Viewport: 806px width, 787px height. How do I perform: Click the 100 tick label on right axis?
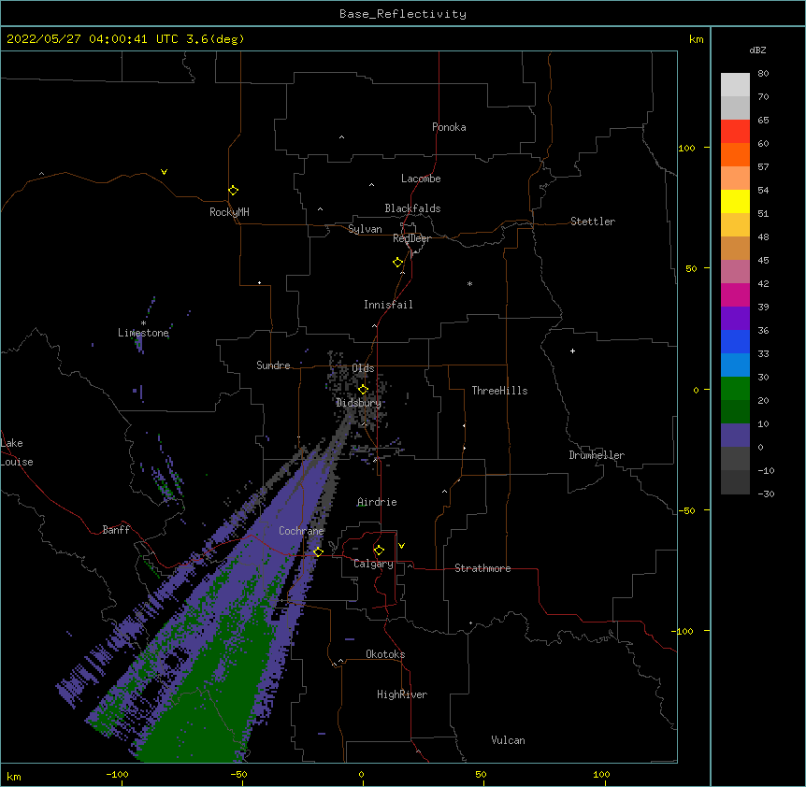point(686,148)
